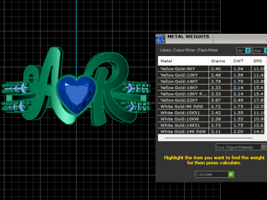Click the SPG column header
Screen dimensions: 267x200
click(259, 61)
